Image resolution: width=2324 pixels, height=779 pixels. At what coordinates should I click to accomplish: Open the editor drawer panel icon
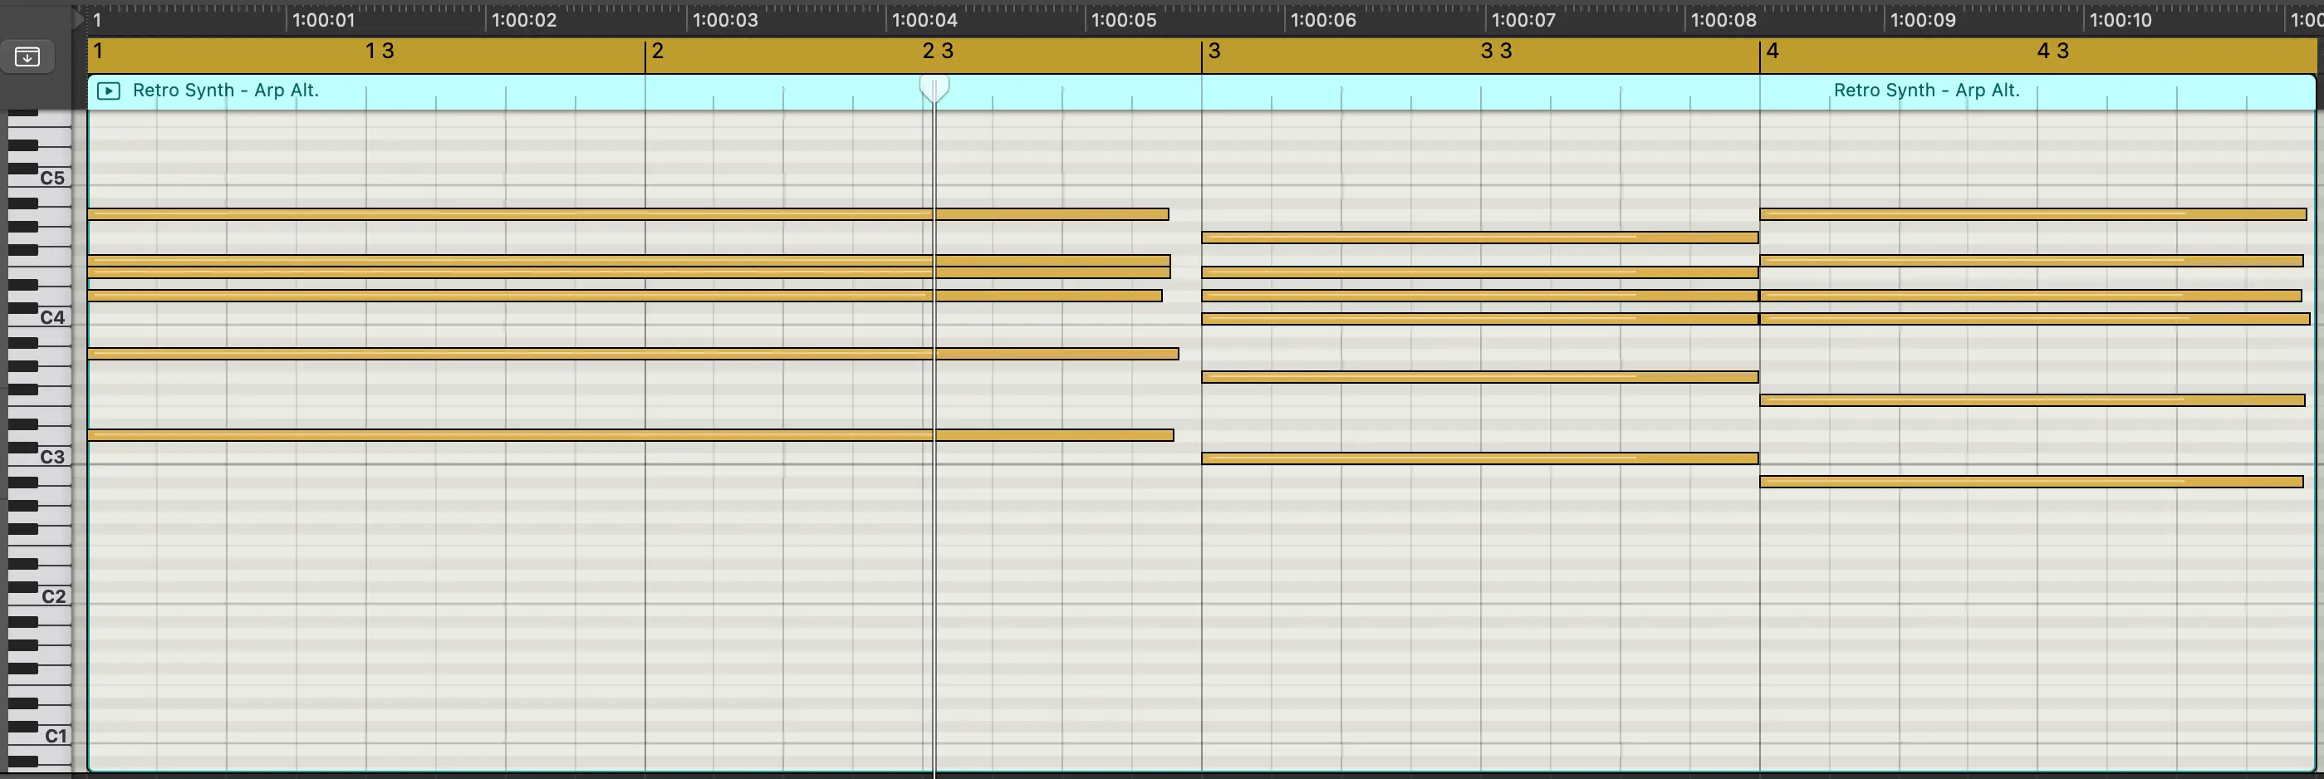(27, 56)
